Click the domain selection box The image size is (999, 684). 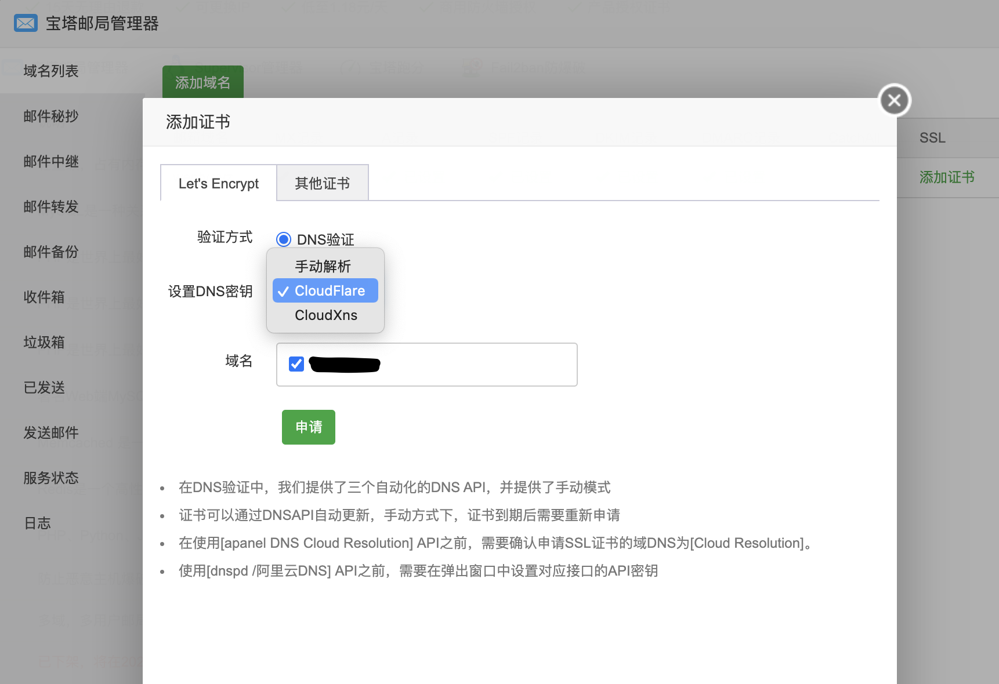click(x=427, y=365)
